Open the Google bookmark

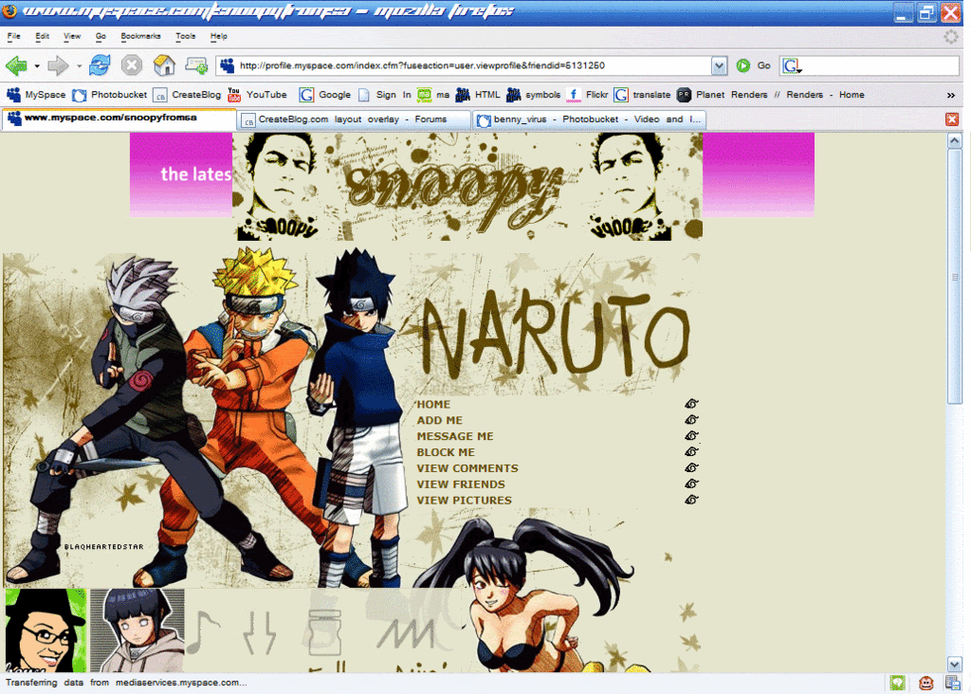(325, 95)
